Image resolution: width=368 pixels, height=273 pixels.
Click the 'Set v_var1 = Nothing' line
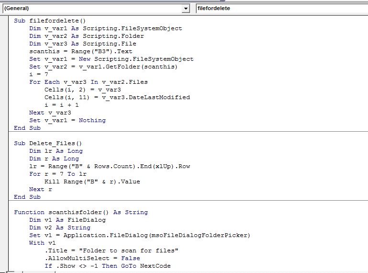tap(67, 120)
